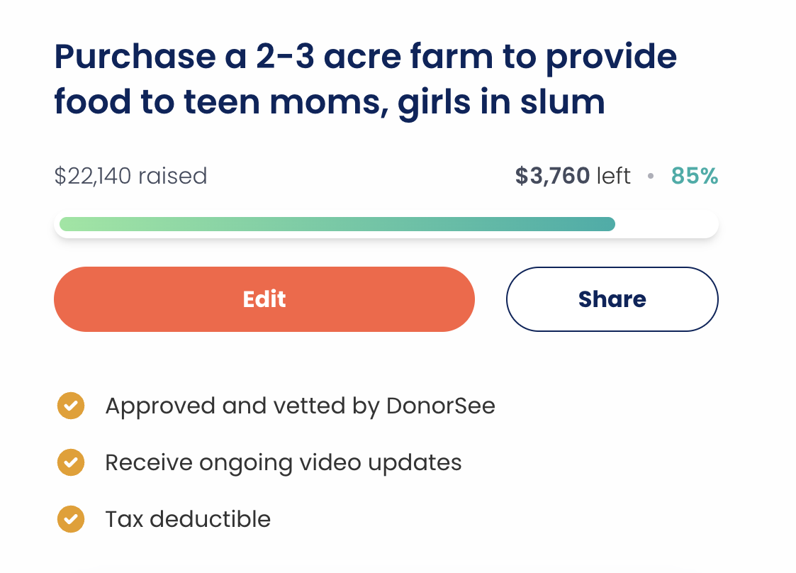Click the checkmark icon beside Approved and vetted
Image resolution: width=796 pixels, height=573 pixels.
point(71,406)
